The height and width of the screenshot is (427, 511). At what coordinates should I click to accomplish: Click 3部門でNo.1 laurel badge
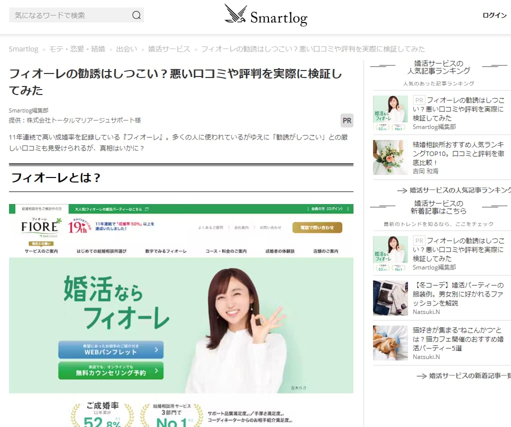click(171, 414)
